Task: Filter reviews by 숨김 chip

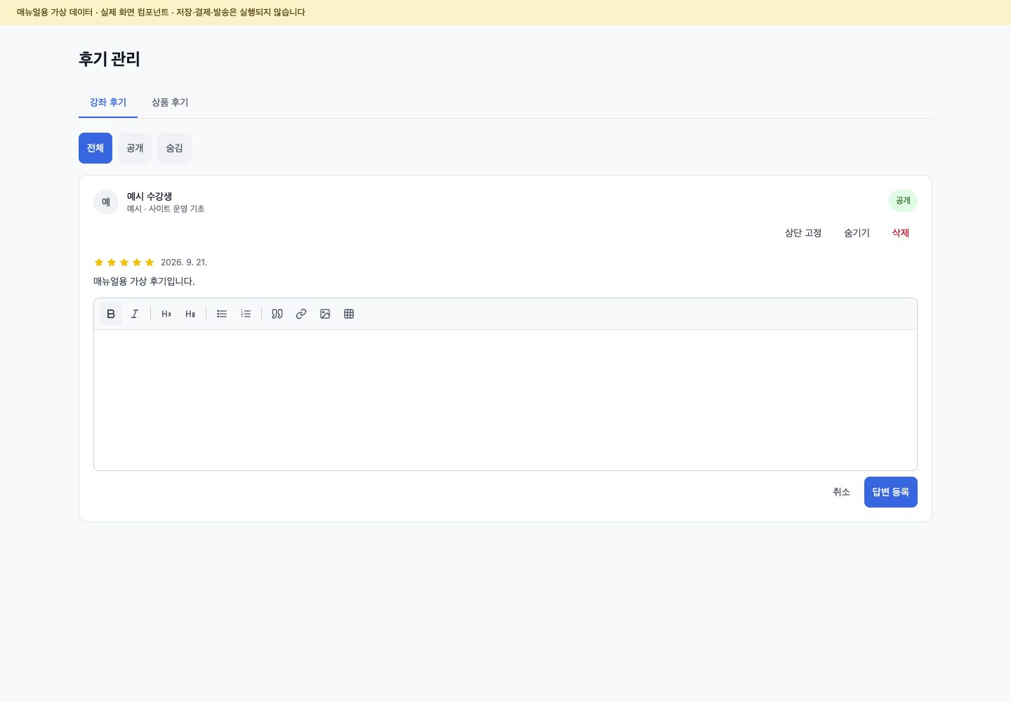Action: 174,148
